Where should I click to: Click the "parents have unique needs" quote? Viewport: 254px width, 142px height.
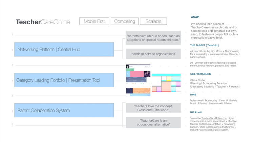(x=153, y=38)
